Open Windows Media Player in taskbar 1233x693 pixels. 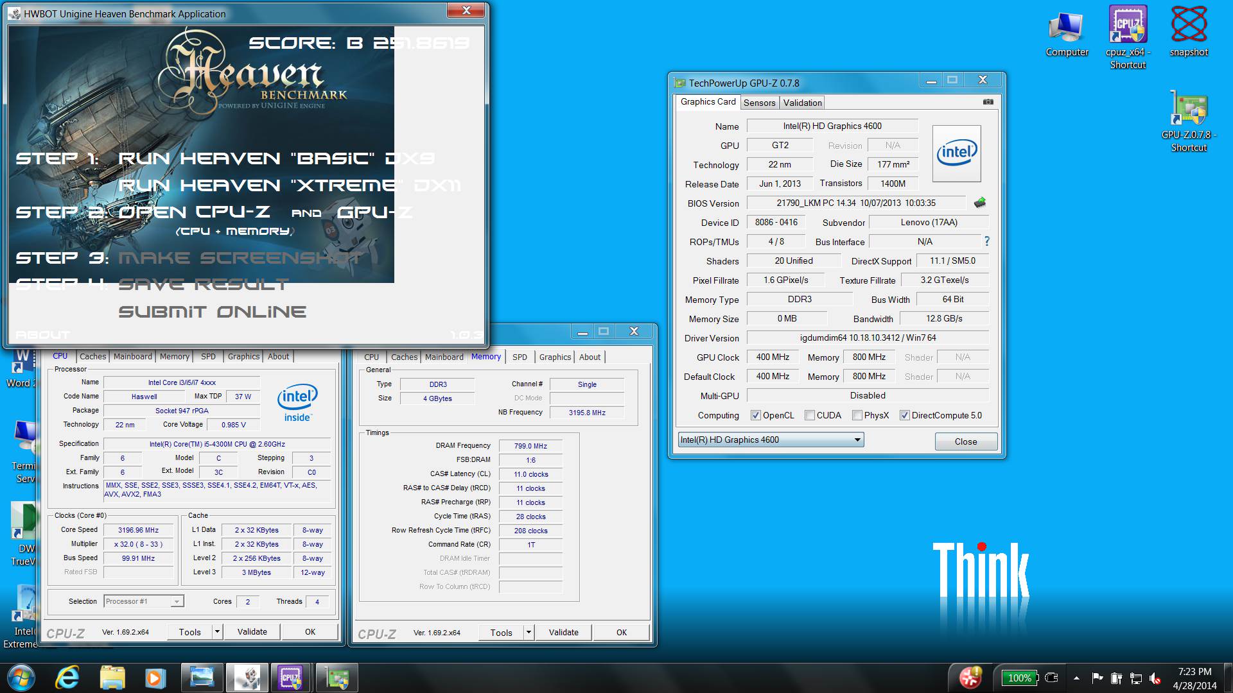pyautogui.click(x=155, y=678)
